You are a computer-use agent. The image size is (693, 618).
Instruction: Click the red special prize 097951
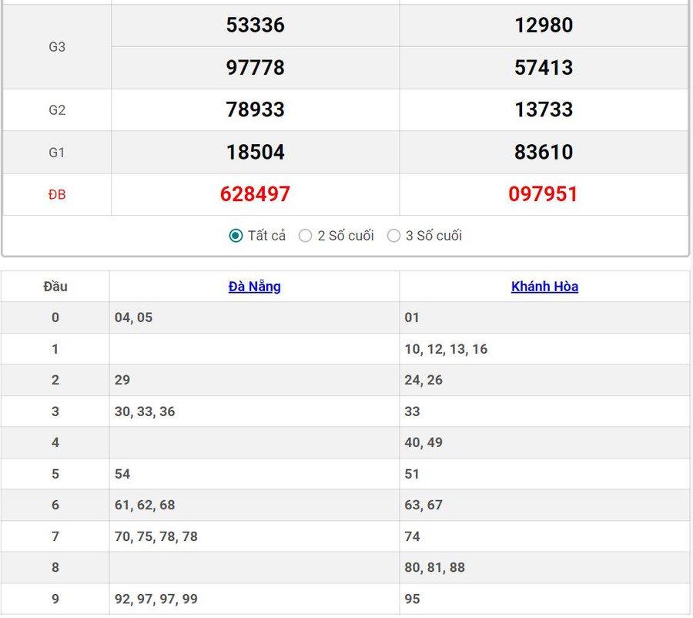tap(543, 194)
